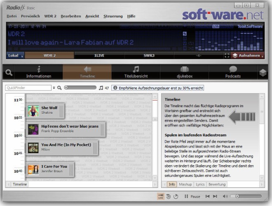Image resolution: width=272 pixels, height=206 pixels.
Task: Select the 1LIVE station preset
Action: [x=99, y=56]
